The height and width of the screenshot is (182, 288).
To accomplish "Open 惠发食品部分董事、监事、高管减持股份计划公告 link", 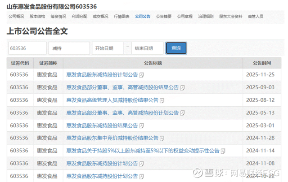I will click(x=122, y=113).
